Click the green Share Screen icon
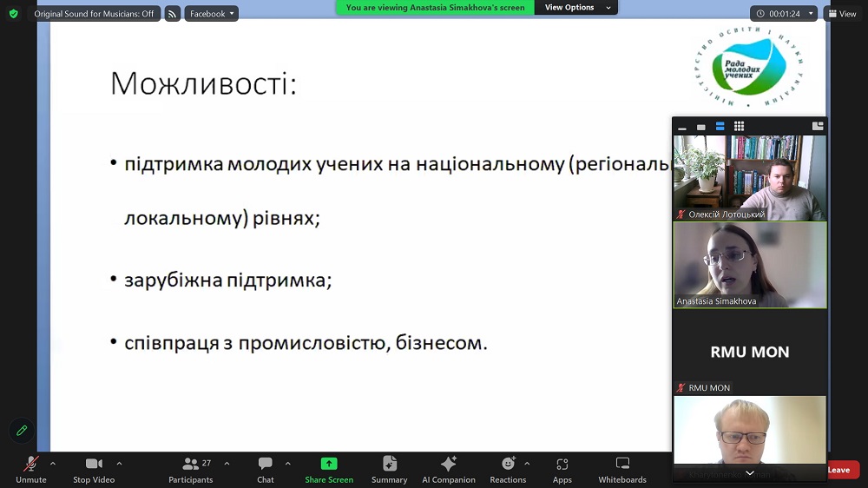The height and width of the screenshot is (488, 868). pos(329,469)
